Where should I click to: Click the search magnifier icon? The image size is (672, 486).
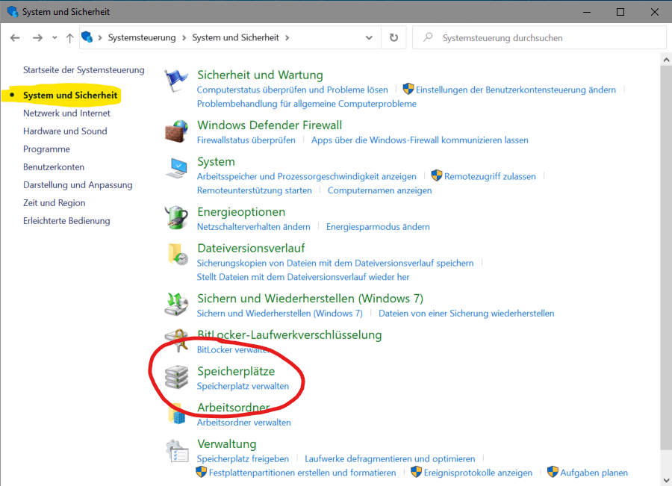pyautogui.click(x=428, y=37)
